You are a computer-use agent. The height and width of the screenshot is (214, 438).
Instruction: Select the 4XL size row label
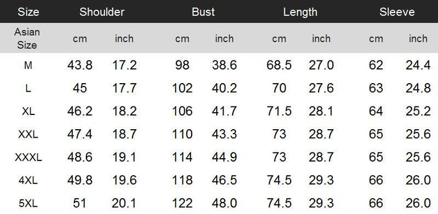click(x=28, y=180)
